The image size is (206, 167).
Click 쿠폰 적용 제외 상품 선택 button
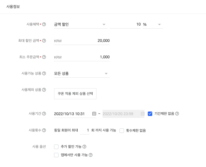(75, 94)
